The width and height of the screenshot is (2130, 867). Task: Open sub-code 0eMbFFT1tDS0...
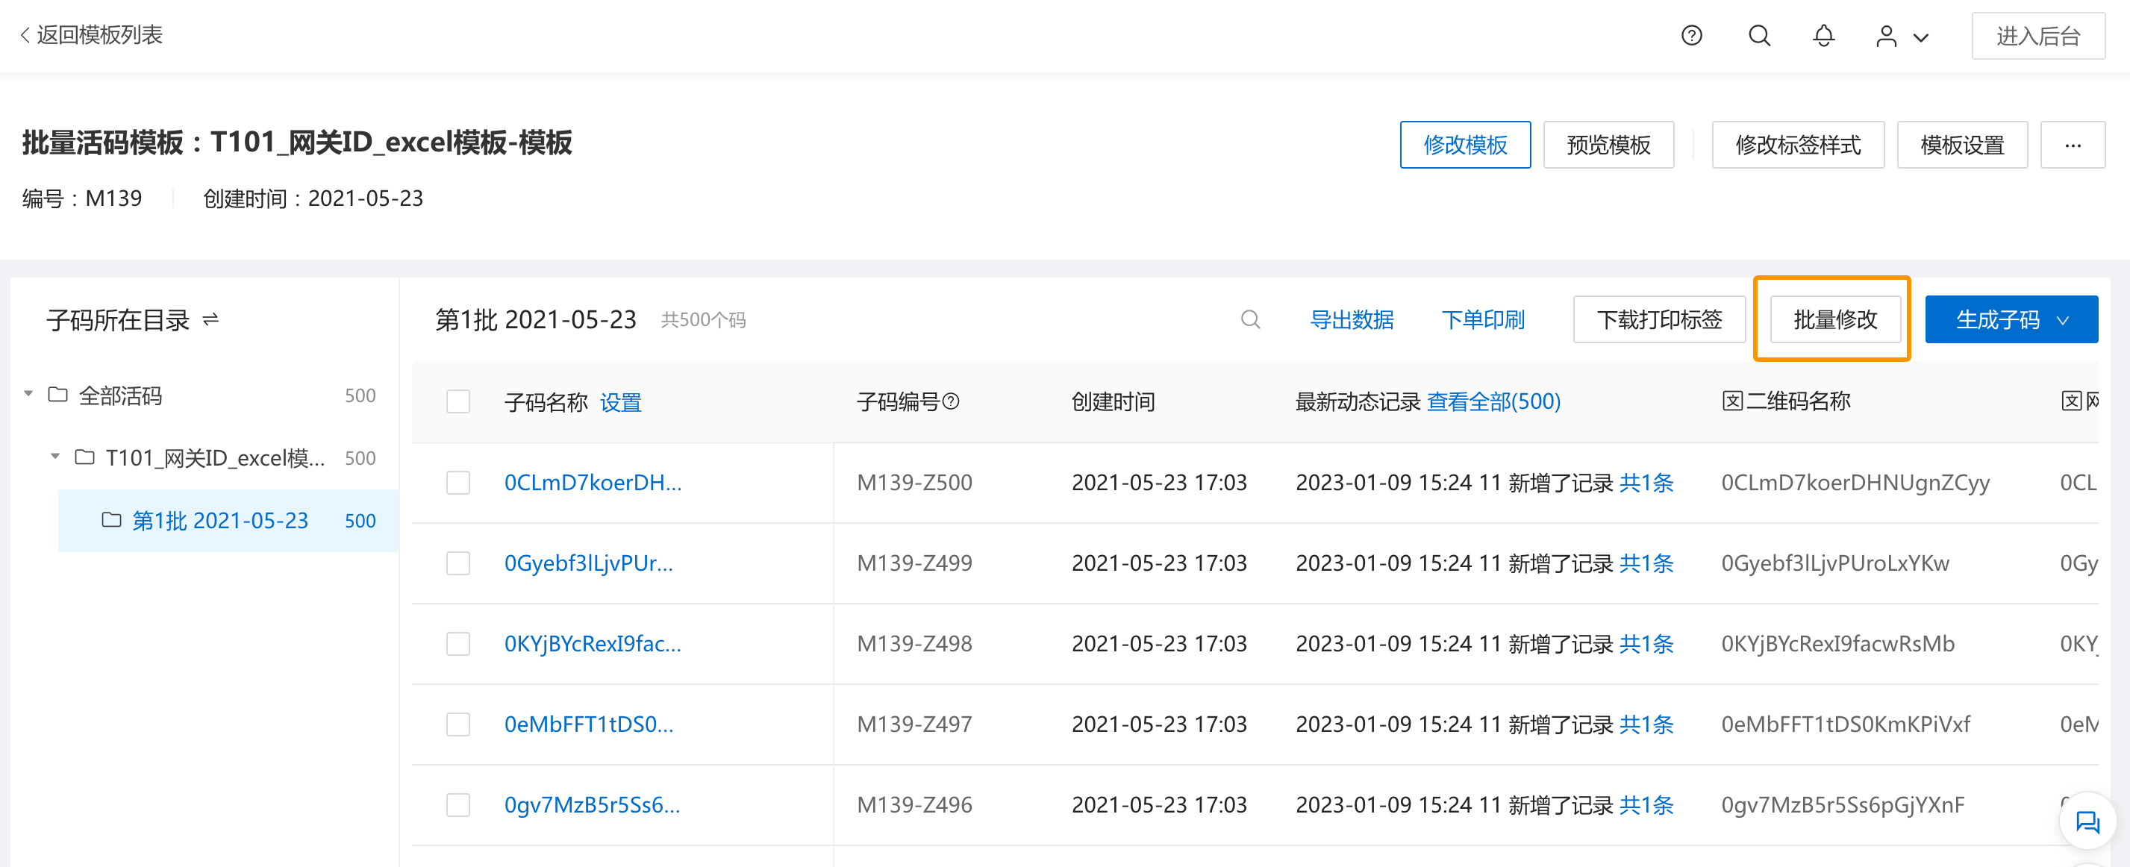(589, 724)
